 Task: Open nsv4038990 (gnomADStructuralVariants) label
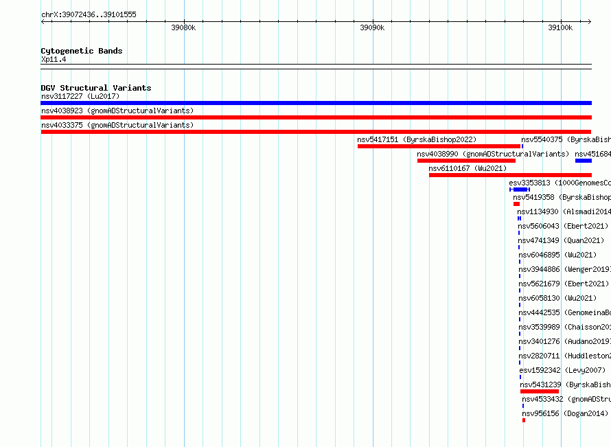click(492, 154)
